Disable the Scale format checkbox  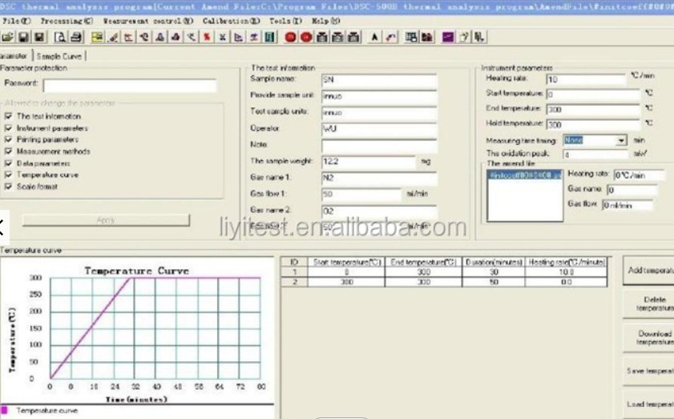pyautogui.click(x=8, y=187)
